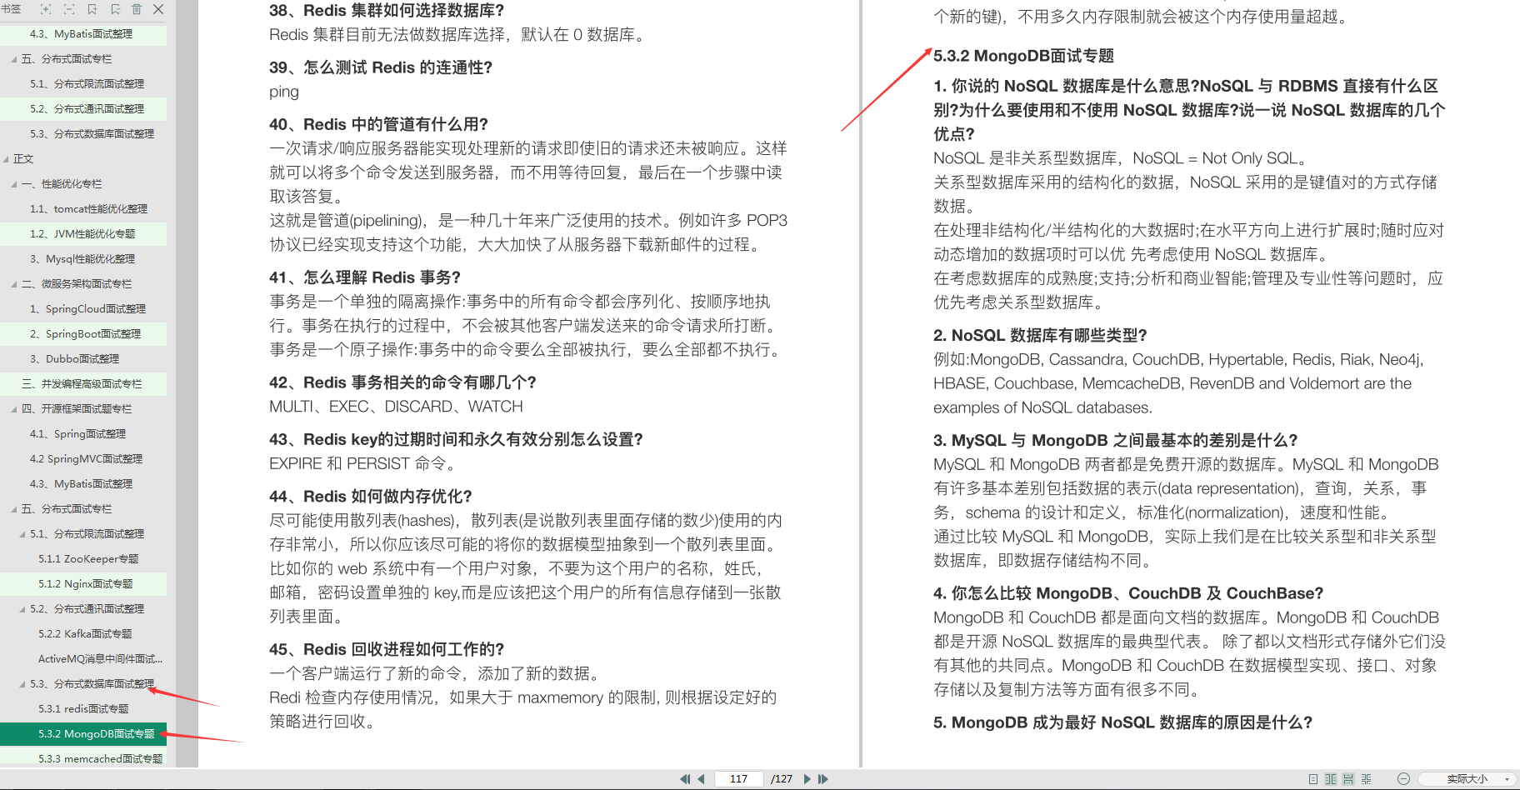Click question 44、Redis 如何做内存优化?
Viewport: 1520px width, 790px height.
pyautogui.click(x=371, y=496)
